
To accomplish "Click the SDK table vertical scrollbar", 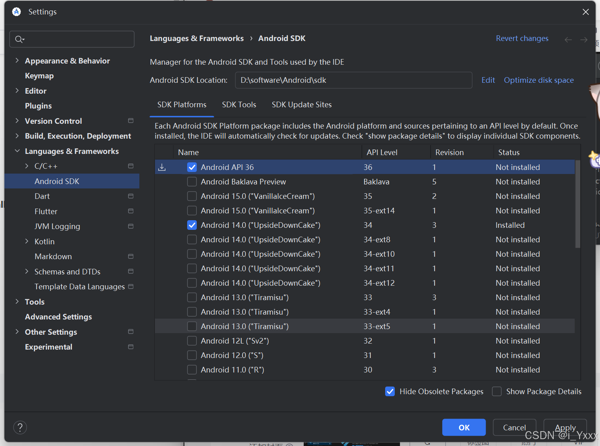I will tap(578, 204).
